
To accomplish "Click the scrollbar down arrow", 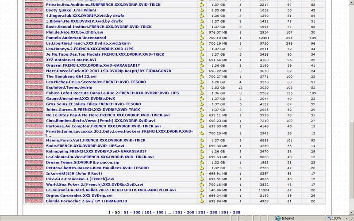I will 351,213.
